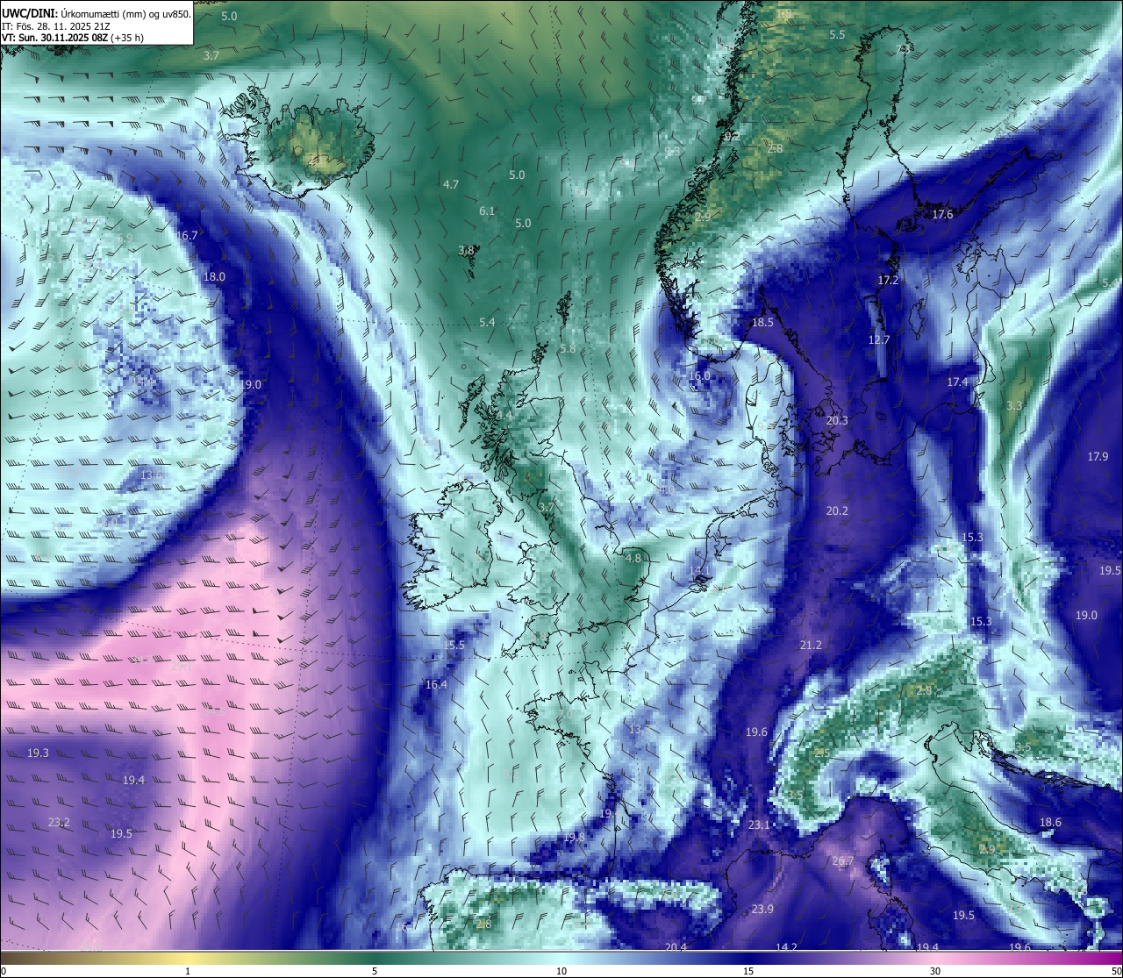Click the colorbar tick label '30'
The image size is (1123, 978).
pos(935,970)
